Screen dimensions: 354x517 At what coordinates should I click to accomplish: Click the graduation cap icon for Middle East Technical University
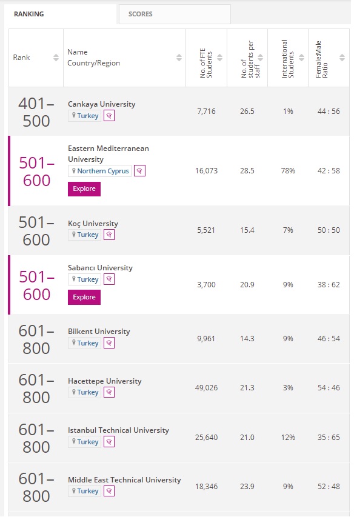point(109,492)
